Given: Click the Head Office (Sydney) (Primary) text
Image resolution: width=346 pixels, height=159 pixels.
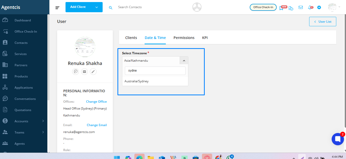Looking at the screenshot, I should click(85, 109).
